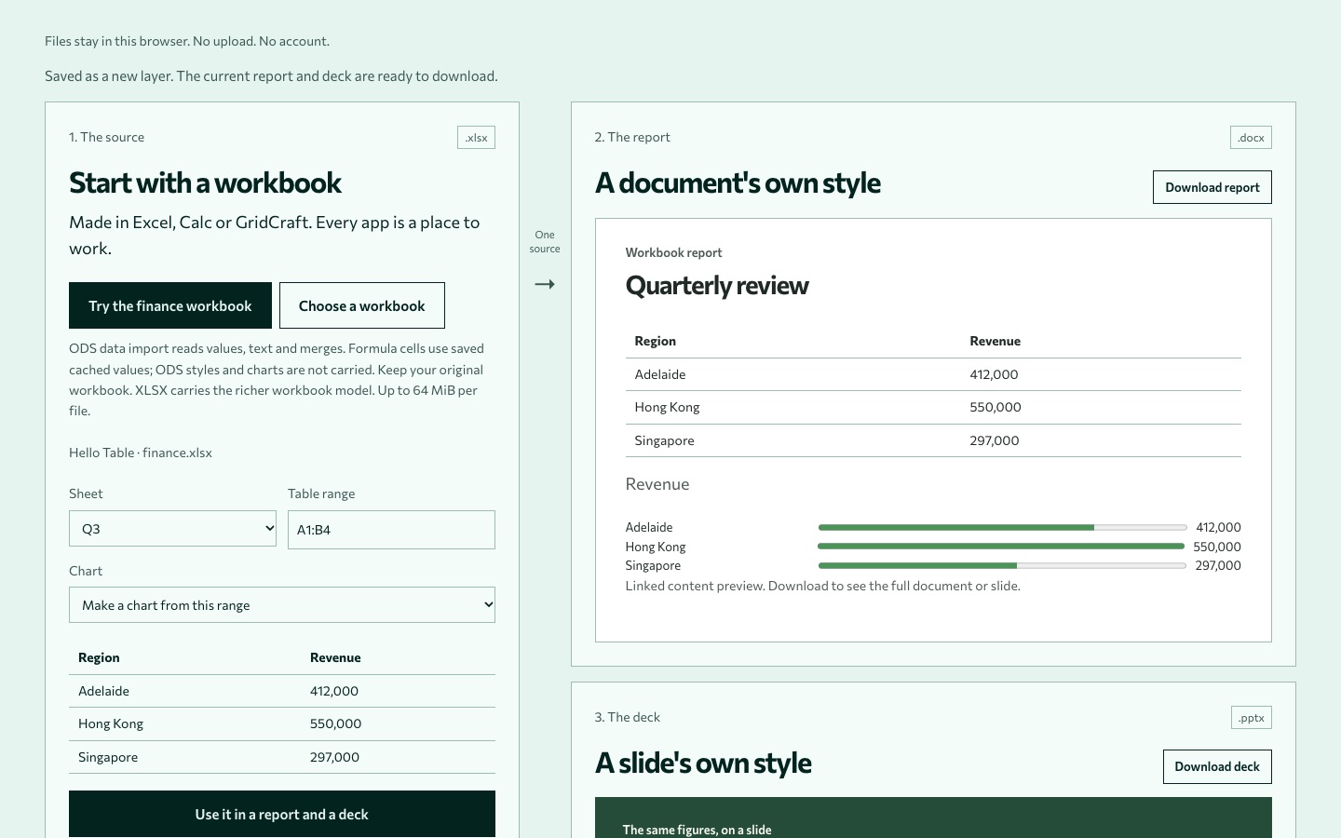Viewport: 1341px width, 838px height.
Task: Click Adelaide cell in source table
Action: click(104, 691)
